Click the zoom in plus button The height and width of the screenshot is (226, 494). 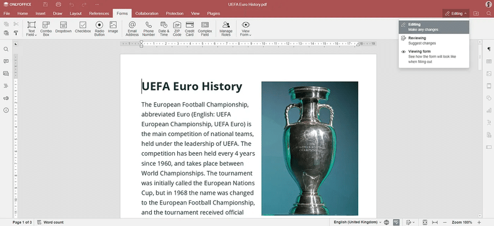tap(479, 222)
